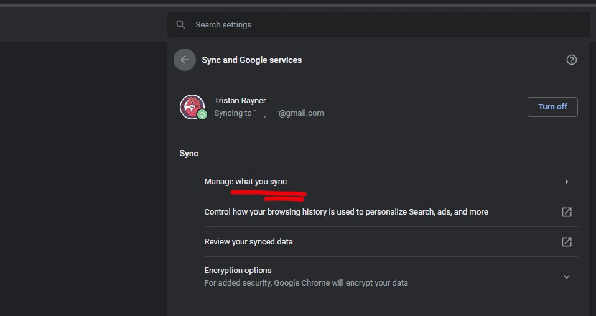Click the Tristan Rayner profile avatar
Viewport: 596px width, 316px height.
192,106
